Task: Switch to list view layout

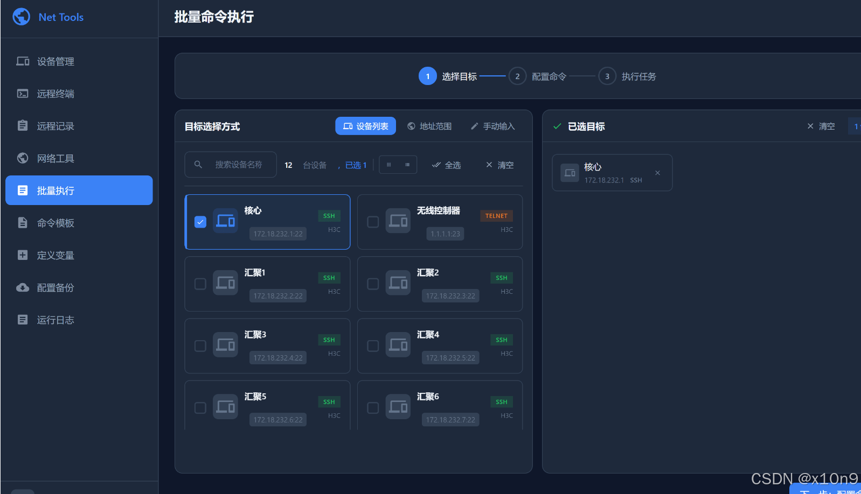Action: [x=407, y=165]
